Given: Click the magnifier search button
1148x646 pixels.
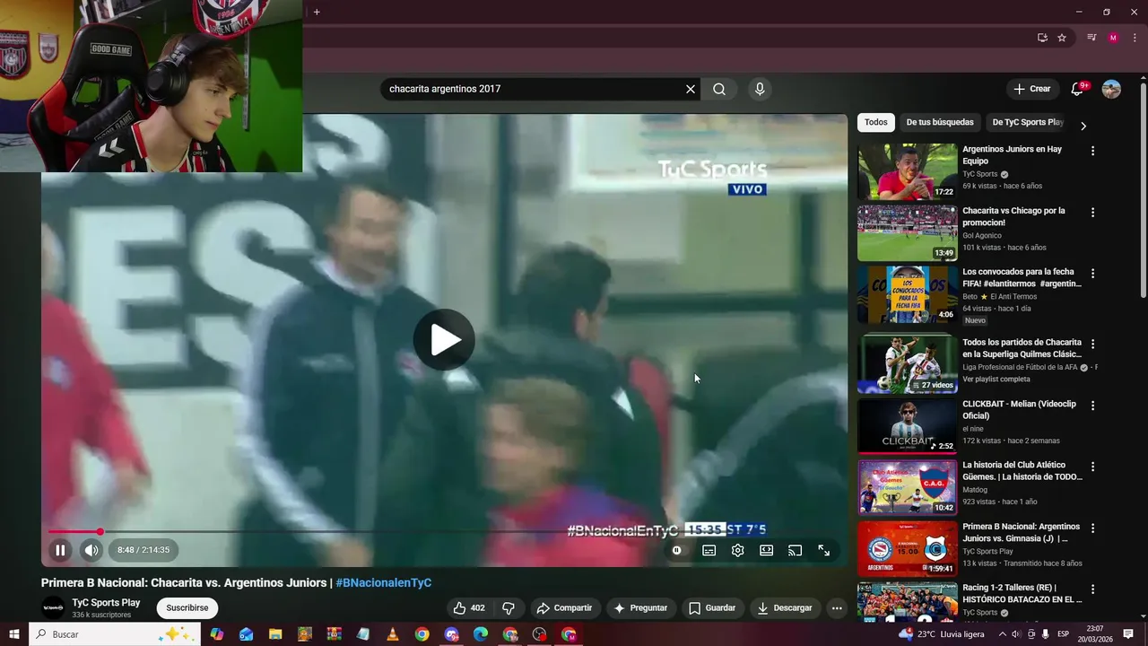Looking at the screenshot, I should tap(719, 89).
